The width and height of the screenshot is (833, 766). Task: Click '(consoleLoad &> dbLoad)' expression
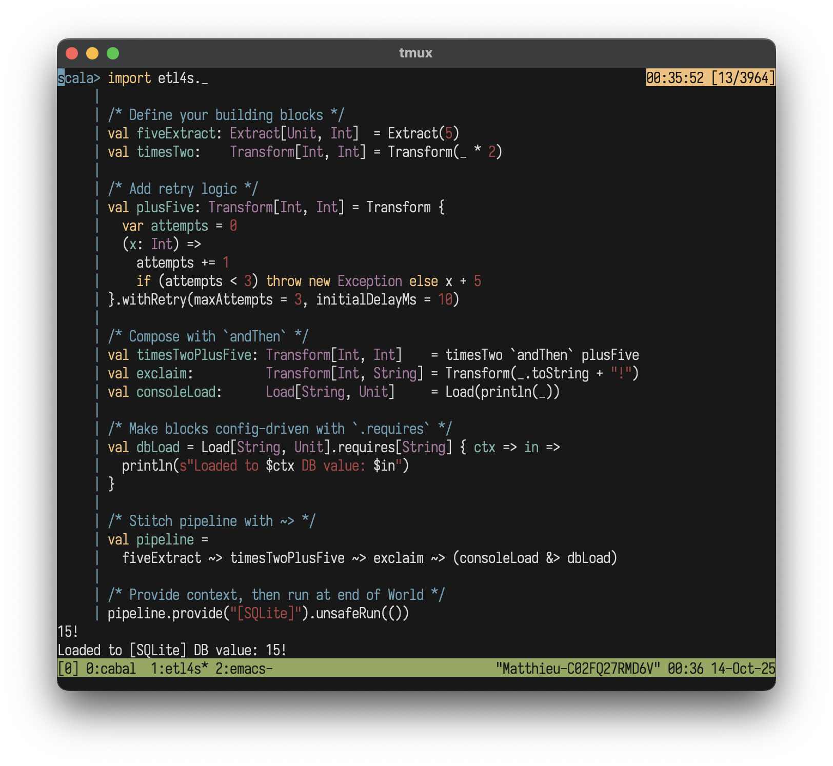click(535, 558)
